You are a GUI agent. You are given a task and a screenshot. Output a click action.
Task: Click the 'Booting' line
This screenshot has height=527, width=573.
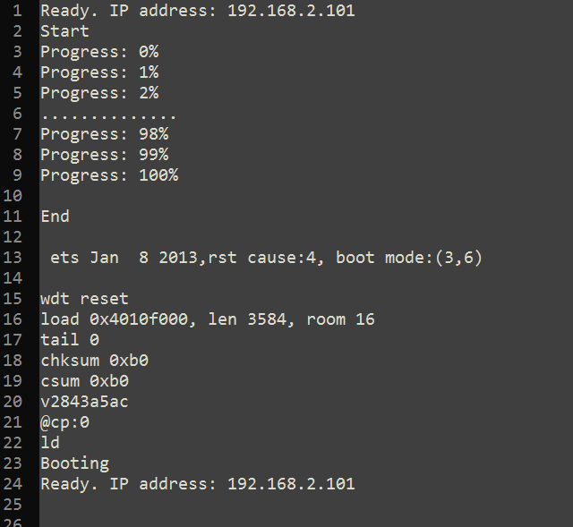(x=74, y=463)
